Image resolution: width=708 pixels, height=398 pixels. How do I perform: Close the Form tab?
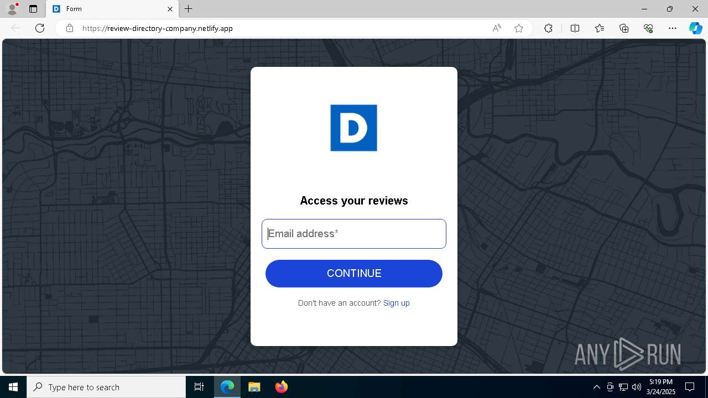170,9
